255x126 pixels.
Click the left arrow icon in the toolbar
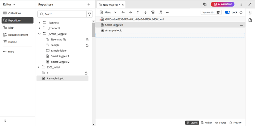coord(123,12)
